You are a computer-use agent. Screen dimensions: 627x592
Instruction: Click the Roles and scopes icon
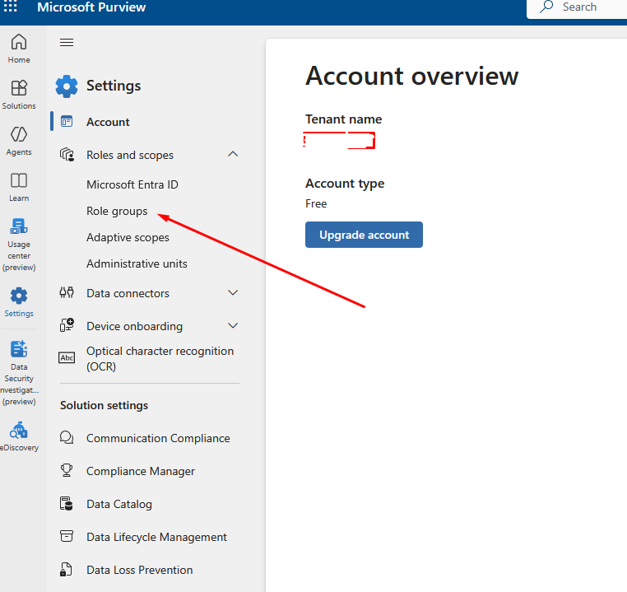[67, 155]
